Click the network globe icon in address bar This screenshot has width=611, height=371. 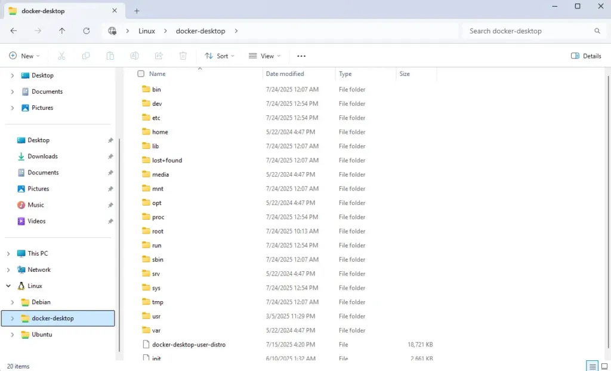(x=112, y=31)
